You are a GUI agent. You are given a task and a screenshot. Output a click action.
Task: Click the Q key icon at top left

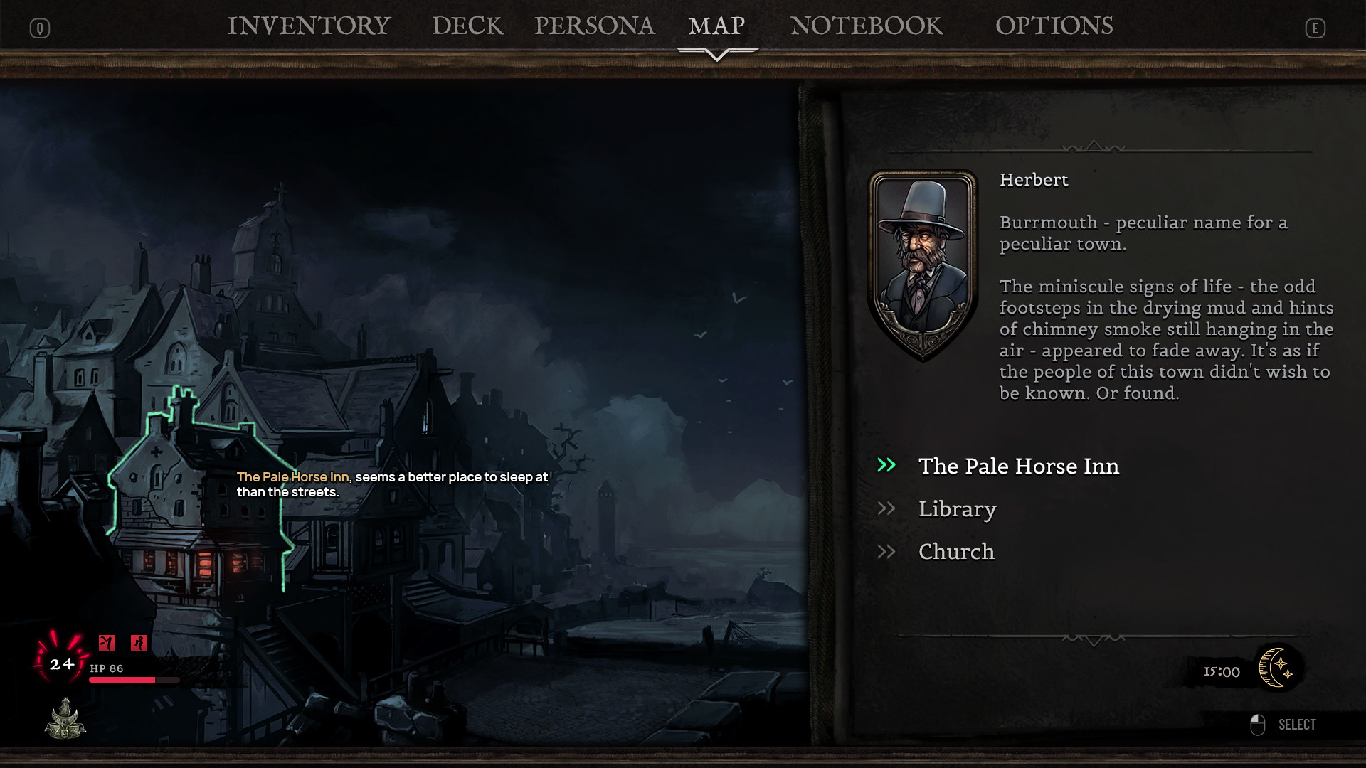coord(40,28)
